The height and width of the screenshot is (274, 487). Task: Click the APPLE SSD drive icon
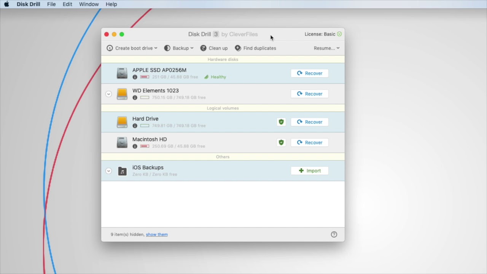(122, 73)
